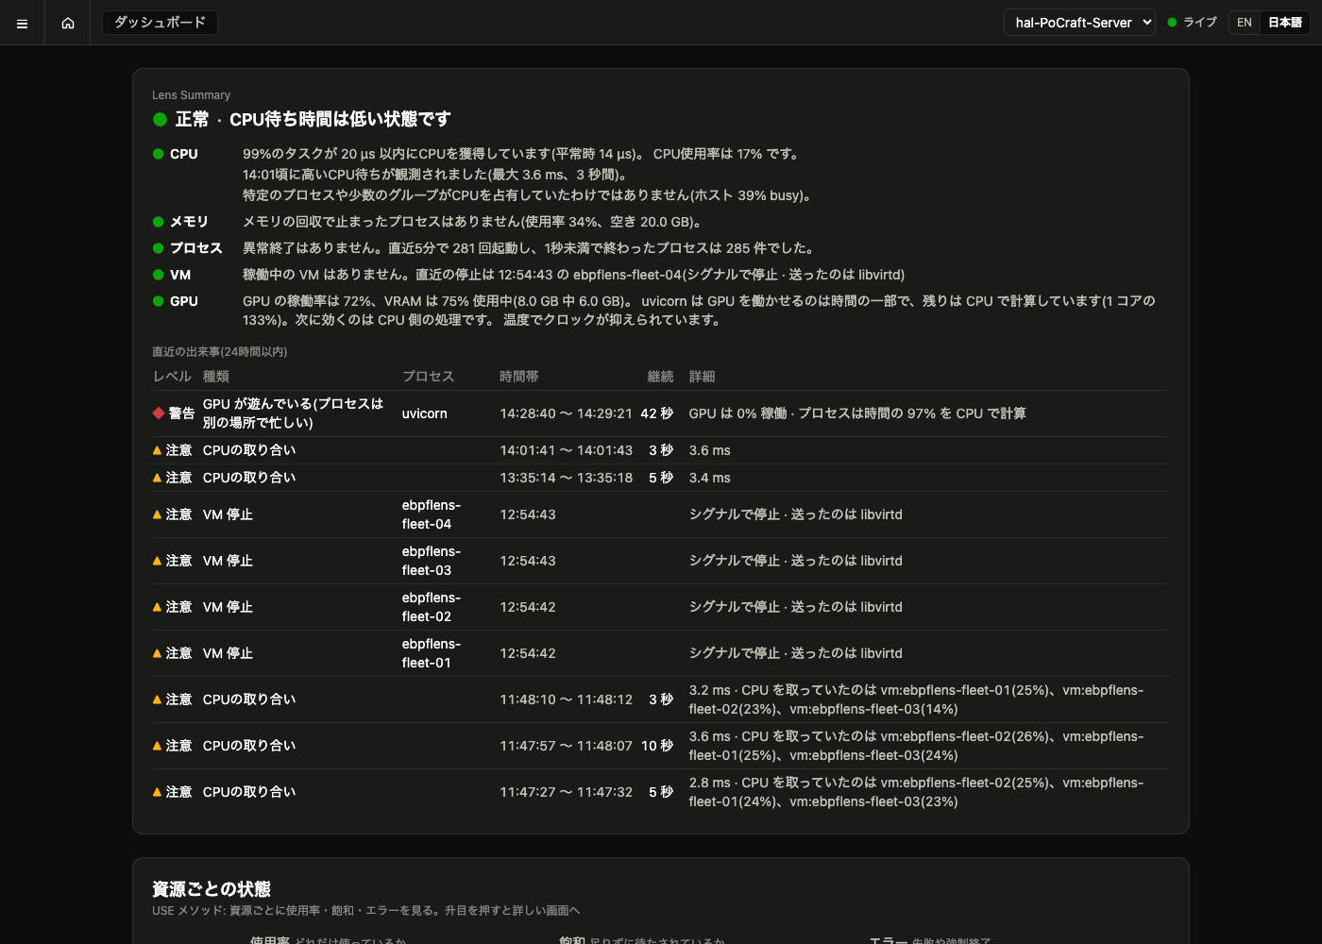
Task: Click the ebpflens-fleet-01 process name
Action: point(432,653)
